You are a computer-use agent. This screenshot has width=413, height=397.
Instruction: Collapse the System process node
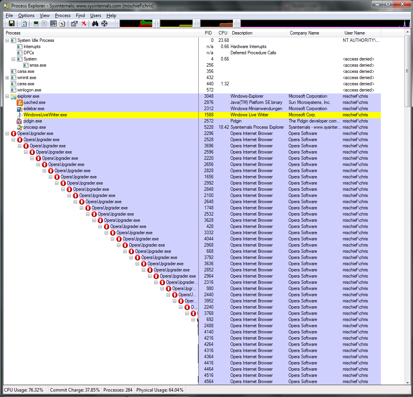pos(13,59)
